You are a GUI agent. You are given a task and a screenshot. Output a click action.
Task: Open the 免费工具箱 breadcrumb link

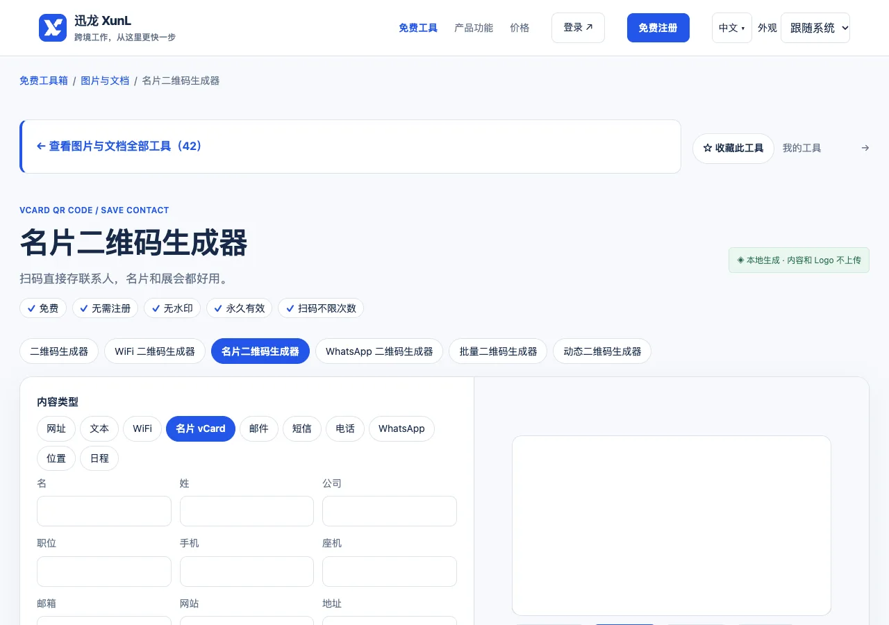pos(44,81)
